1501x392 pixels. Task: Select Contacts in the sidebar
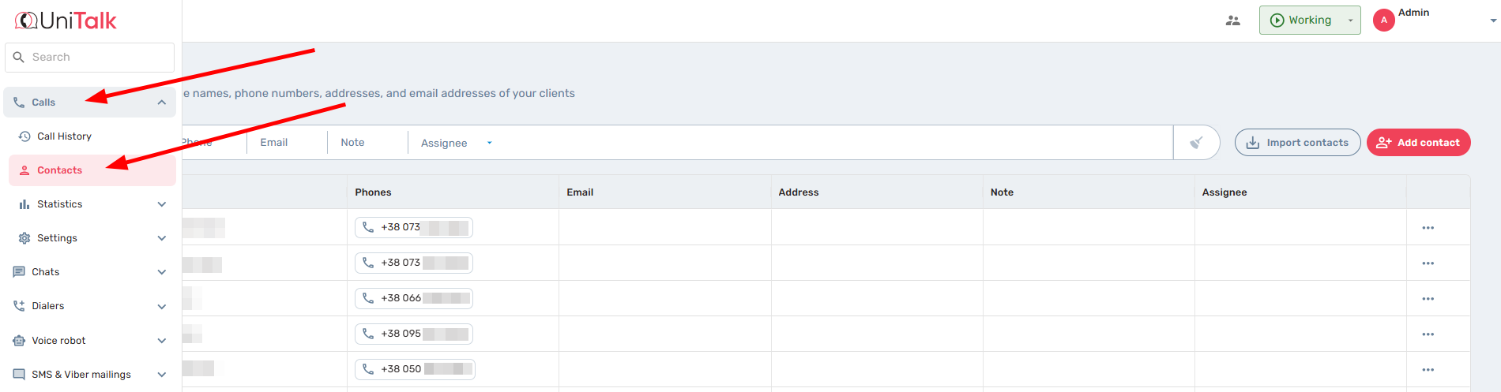click(x=59, y=170)
